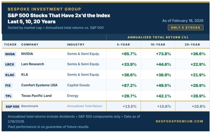The height and width of the screenshot is (134, 212).
Task: Open the BESPOKEPREMIUM.COM link
Action: 179,121
